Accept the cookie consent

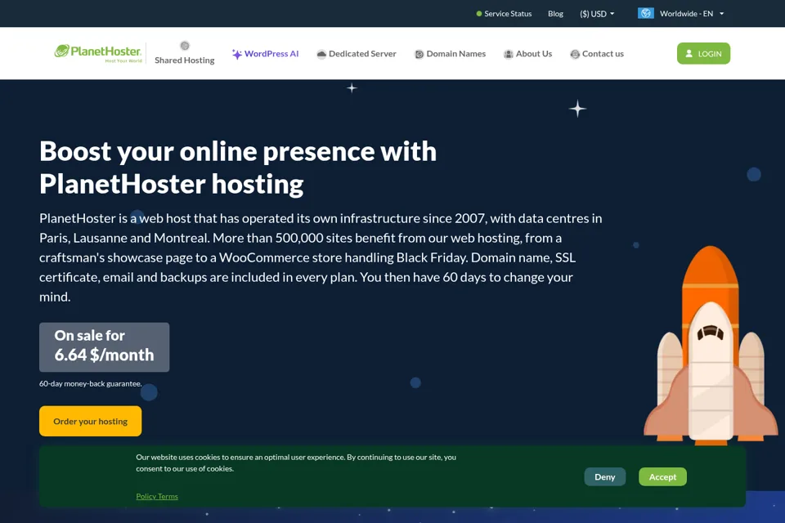click(662, 477)
